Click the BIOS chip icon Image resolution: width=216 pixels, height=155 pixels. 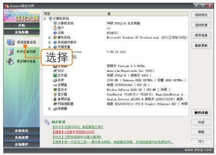coord(55,71)
